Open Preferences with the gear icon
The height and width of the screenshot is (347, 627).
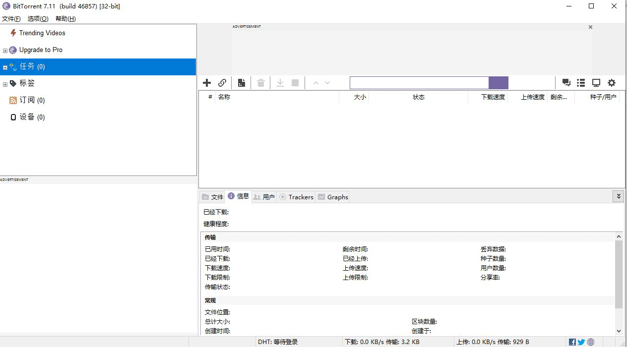612,83
